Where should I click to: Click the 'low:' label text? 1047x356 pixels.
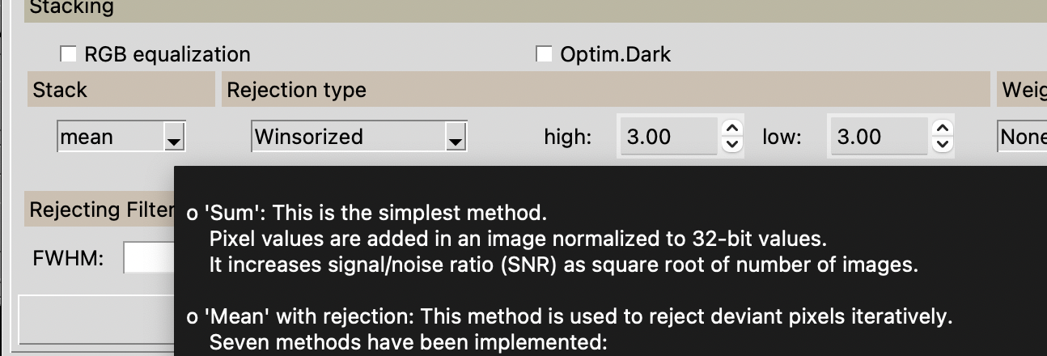pos(782,137)
